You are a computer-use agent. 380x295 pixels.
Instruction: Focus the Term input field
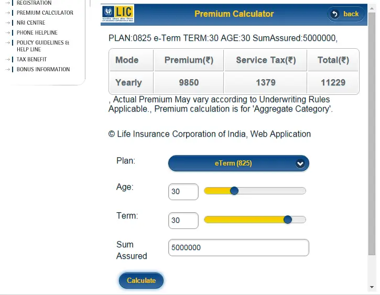[183, 221]
